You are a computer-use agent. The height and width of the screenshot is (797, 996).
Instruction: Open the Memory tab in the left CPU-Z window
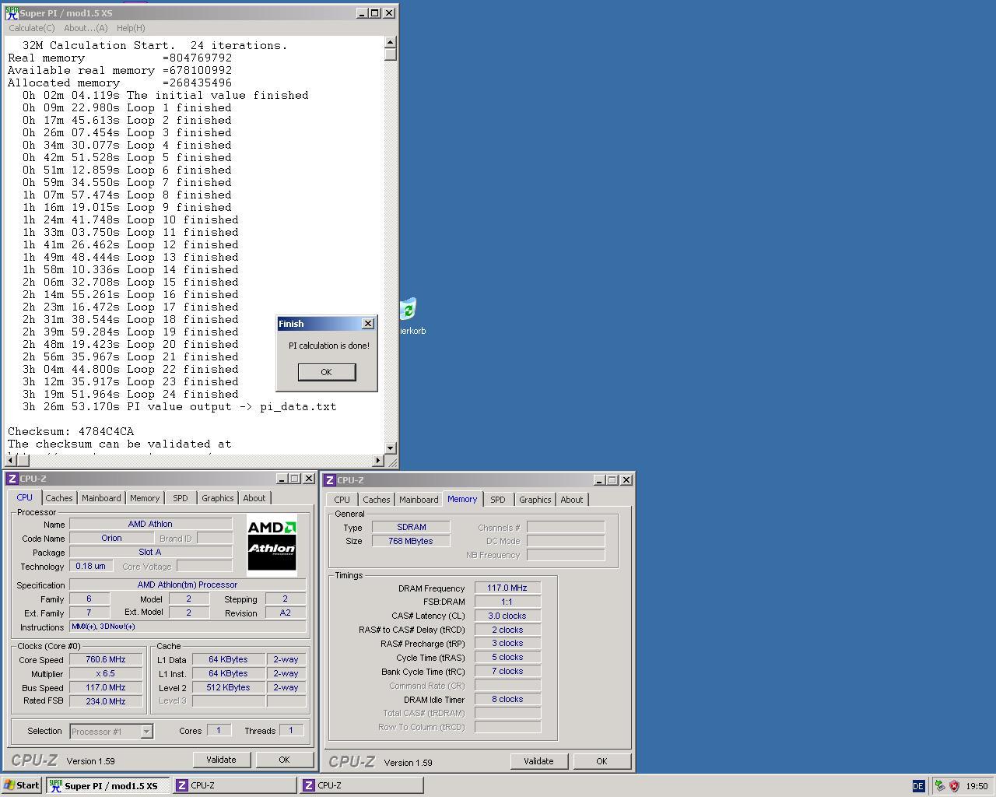pyautogui.click(x=145, y=498)
